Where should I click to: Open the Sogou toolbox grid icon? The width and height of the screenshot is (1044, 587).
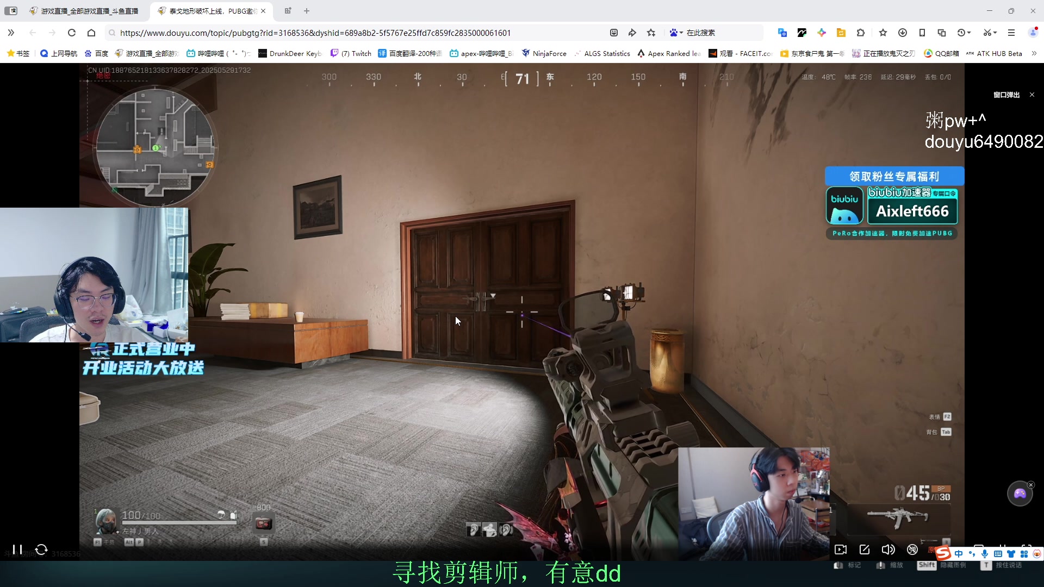click(1024, 554)
